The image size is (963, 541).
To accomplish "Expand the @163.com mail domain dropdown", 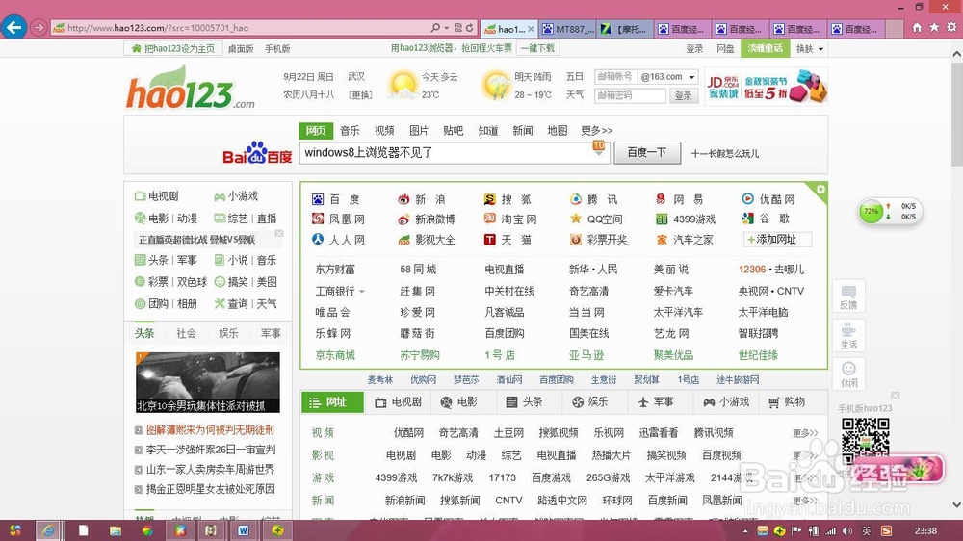I will (x=692, y=77).
